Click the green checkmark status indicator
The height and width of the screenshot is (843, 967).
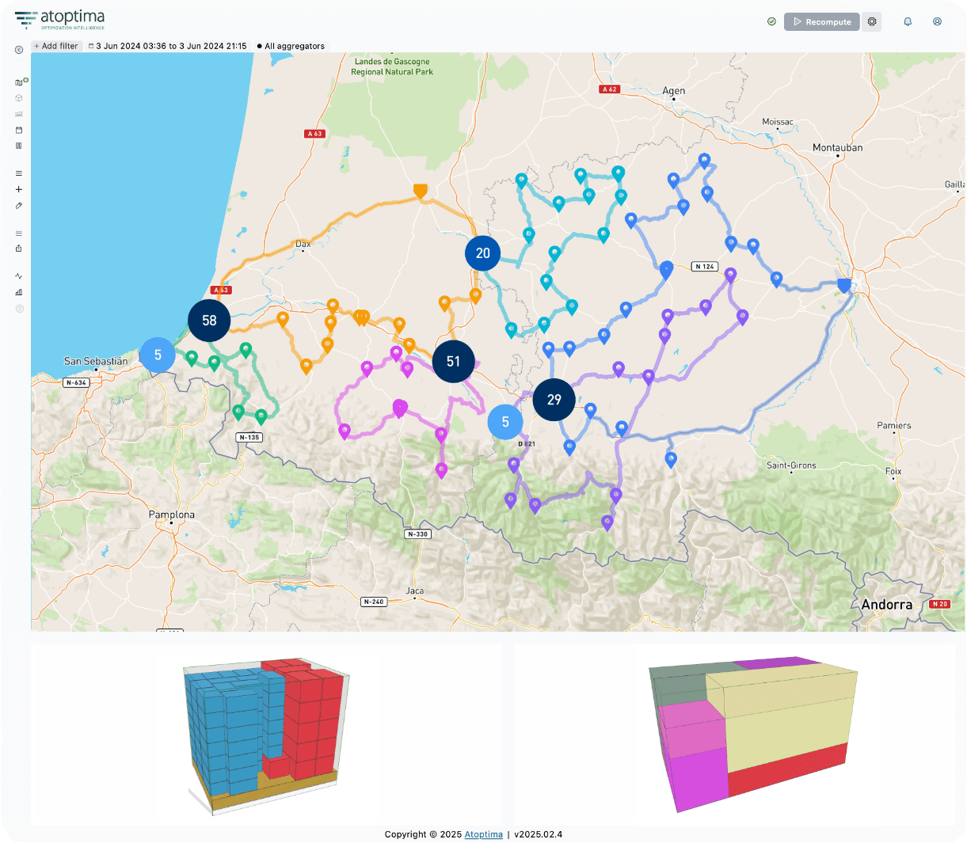[x=771, y=22]
